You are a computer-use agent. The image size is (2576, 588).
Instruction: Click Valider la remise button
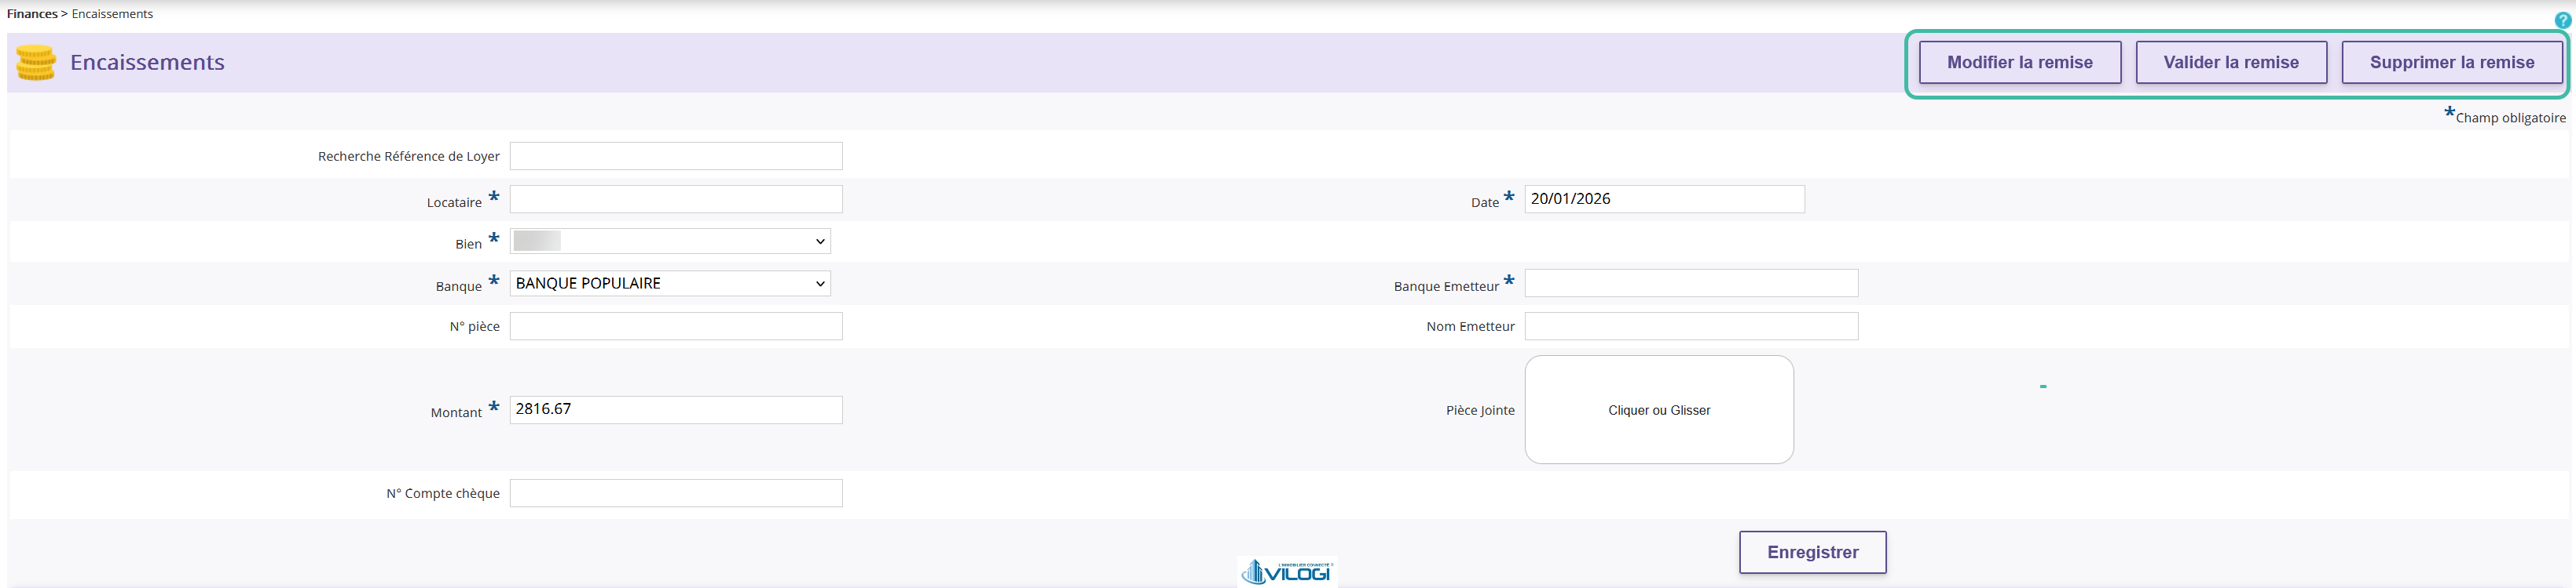(2231, 62)
